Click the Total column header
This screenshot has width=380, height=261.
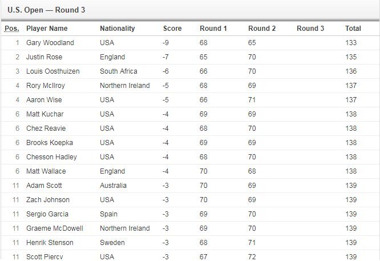[353, 29]
